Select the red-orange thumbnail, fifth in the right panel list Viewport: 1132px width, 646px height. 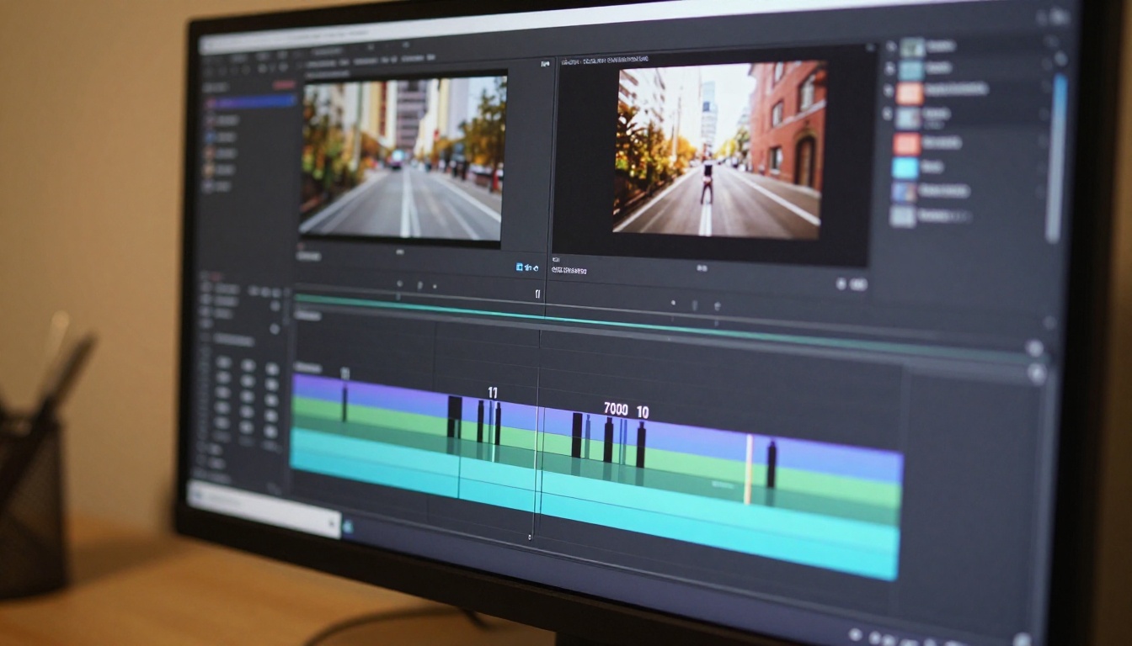(x=907, y=143)
